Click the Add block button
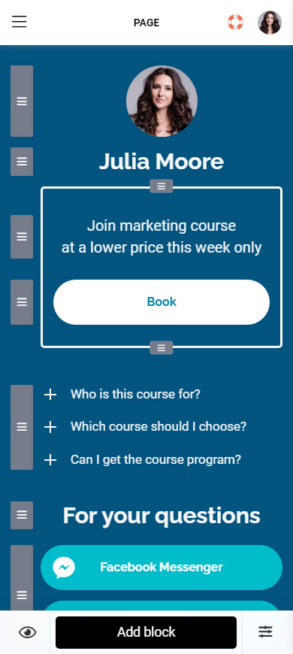This screenshot has height=654, width=293. (146, 632)
